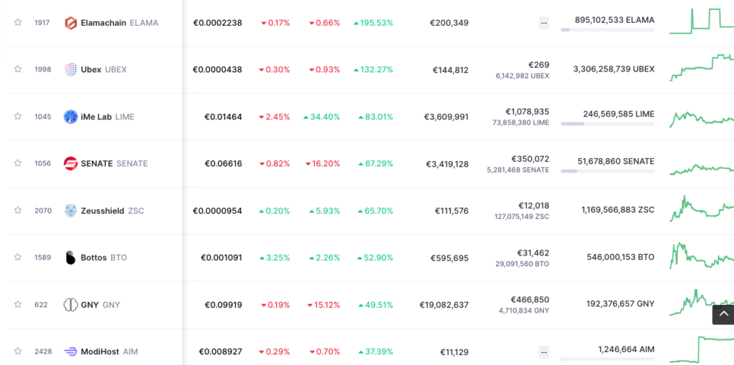Click the iMe Lab circulating supply bar
734x365 pixels.
point(607,124)
